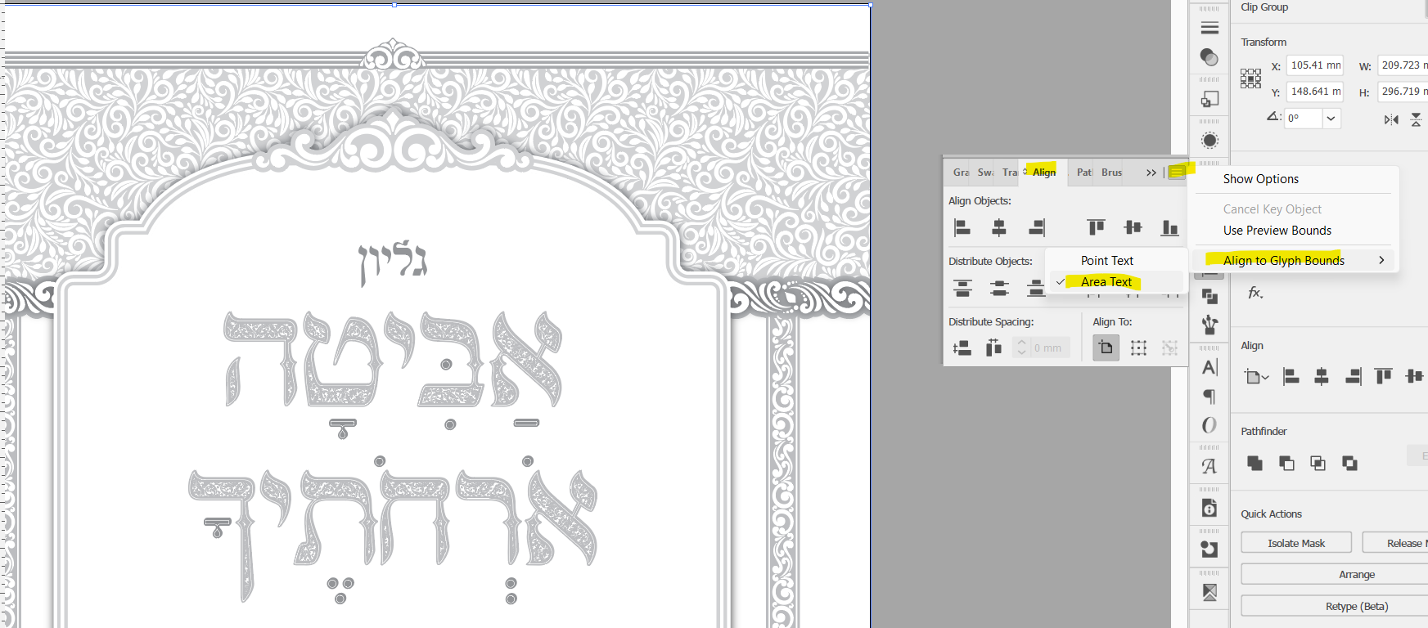
Task: Edit the Y position field
Action: click(x=1315, y=92)
